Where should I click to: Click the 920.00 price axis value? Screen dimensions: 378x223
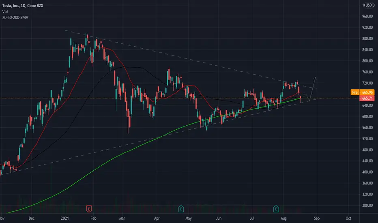(x=367, y=28)
